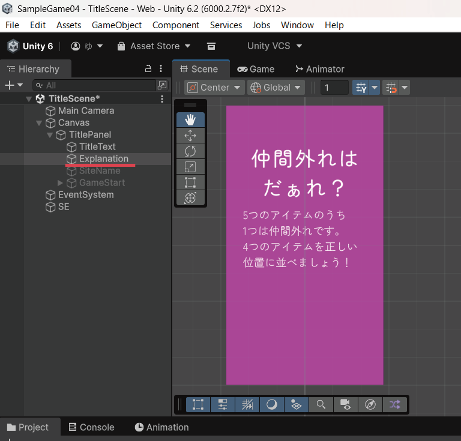461x441 pixels.
Task: Select the Move tool in the Scene toolbar
Action: tap(190, 136)
